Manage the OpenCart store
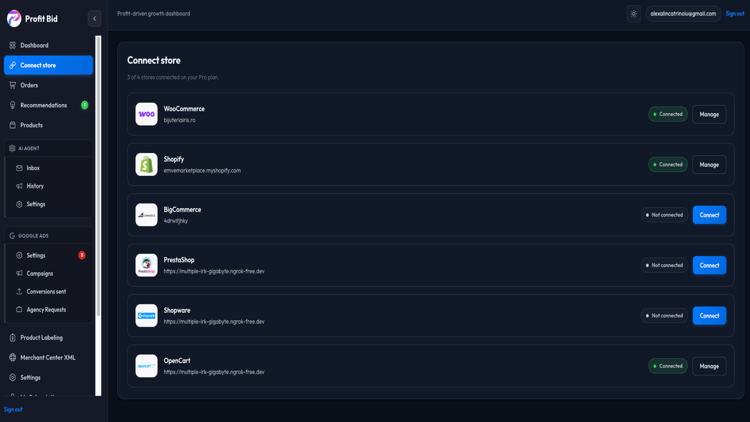 (x=709, y=366)
